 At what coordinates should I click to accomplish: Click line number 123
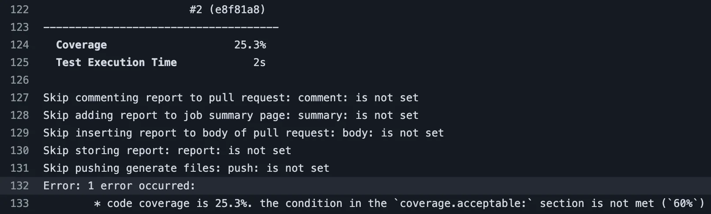point(19,27)
